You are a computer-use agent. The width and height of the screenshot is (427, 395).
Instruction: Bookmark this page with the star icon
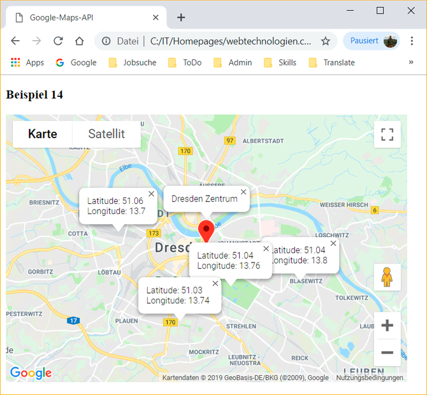(x=325, y=41)
